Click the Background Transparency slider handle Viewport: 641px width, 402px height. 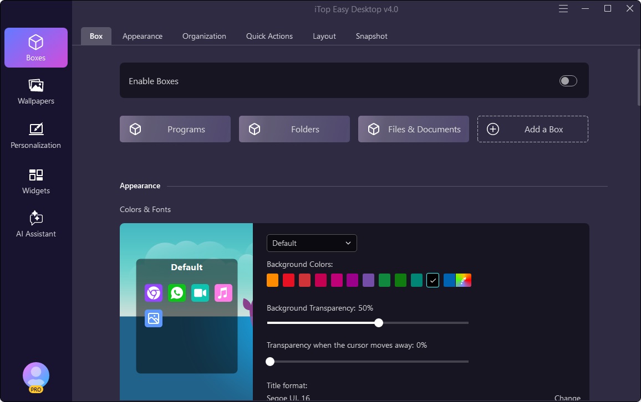click(x=379, y=323)
